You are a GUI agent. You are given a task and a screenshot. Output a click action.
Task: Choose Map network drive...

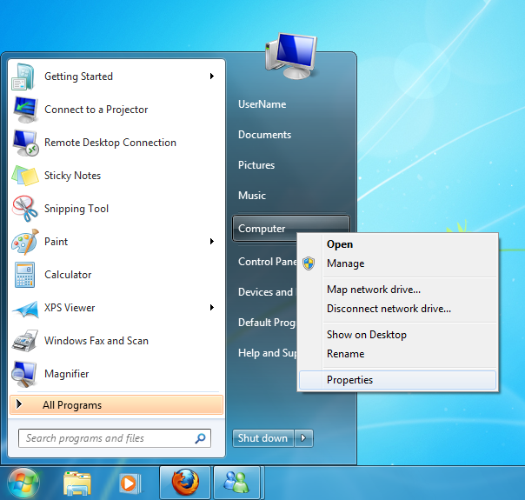coord(397,290)
